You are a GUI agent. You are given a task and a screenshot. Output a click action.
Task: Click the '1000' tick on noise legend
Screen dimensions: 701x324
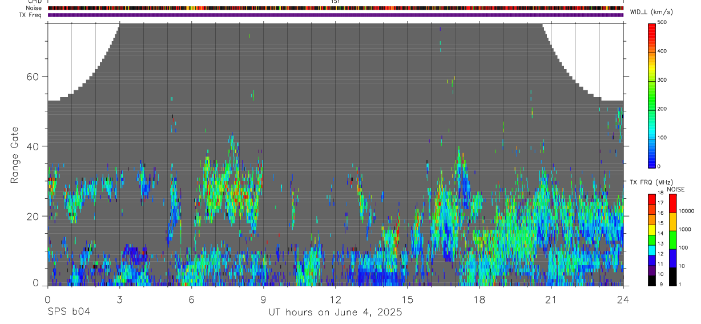(684, 229)
